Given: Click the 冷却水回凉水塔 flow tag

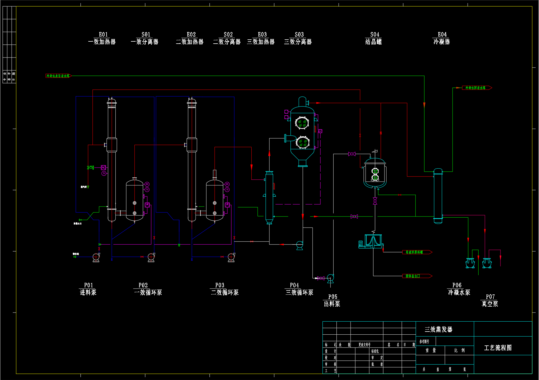Looking at the screenshot, I should coord(476,88).
